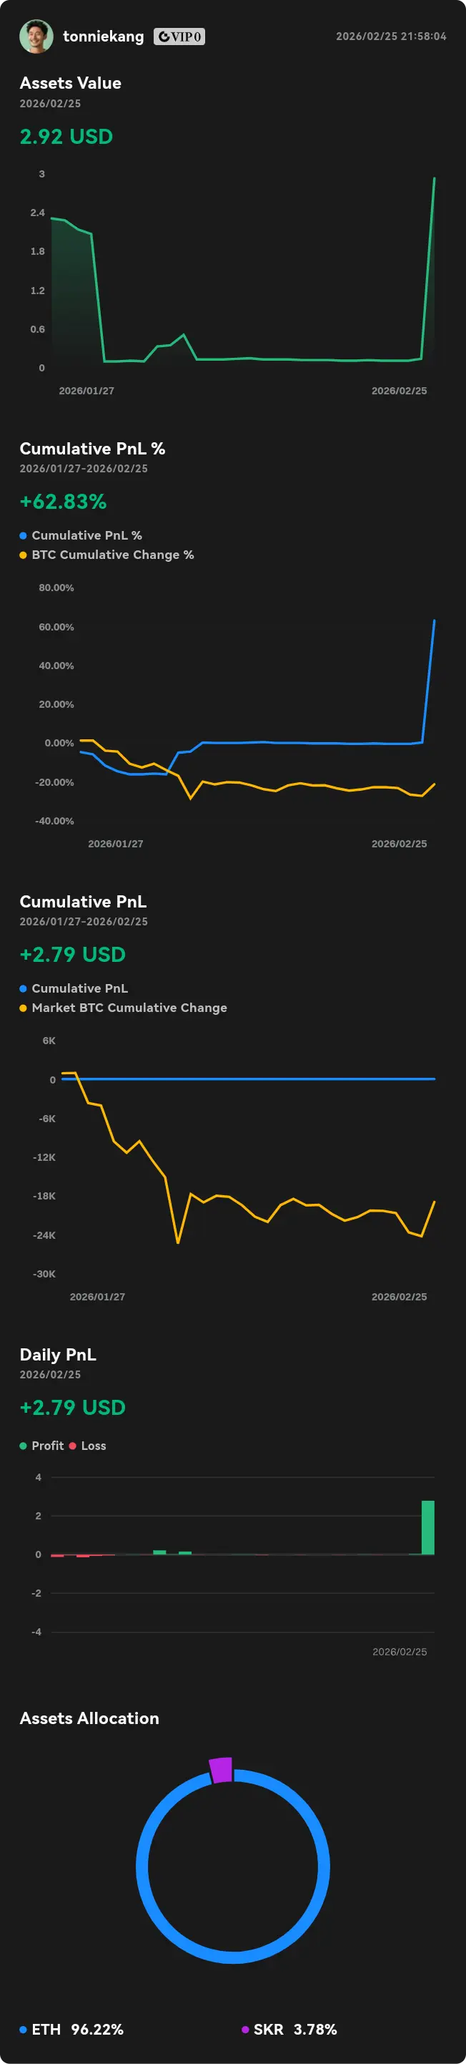Click the +62.83% cumulative PnL figure
Viewport: 466px width, 2064px height.
[64, 502]
